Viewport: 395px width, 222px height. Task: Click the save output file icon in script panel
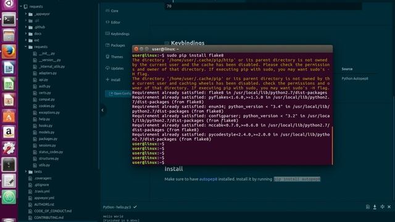[368, 207]
